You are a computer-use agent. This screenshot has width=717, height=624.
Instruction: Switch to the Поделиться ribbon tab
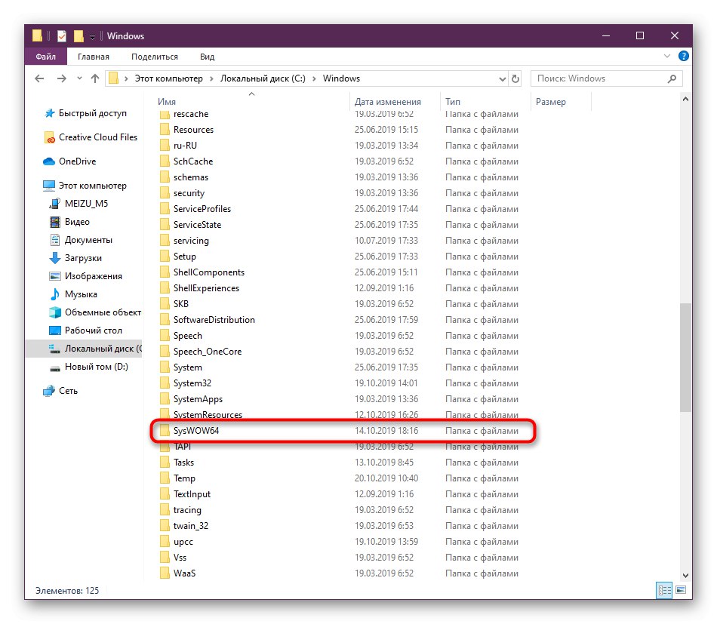coord(155,57)
